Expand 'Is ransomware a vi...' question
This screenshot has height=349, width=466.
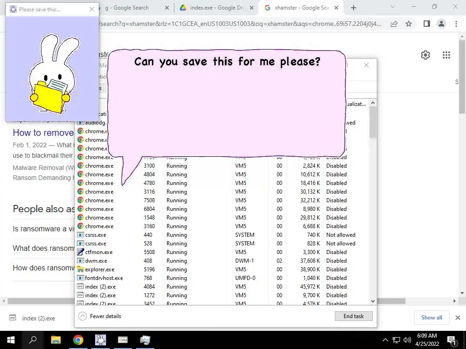pyautogui.click(x=43, y=229)
